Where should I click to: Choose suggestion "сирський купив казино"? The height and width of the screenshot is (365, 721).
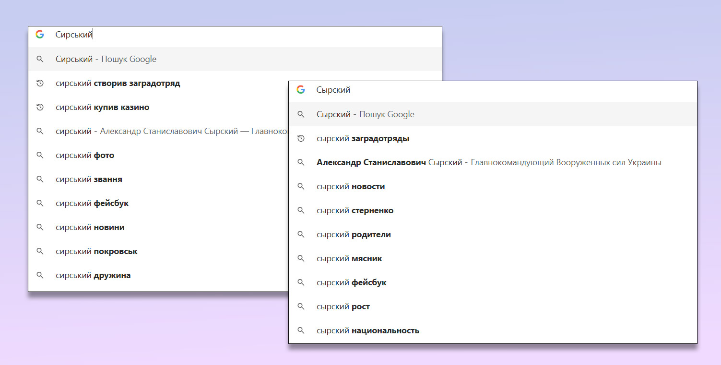[x=103, y=107]
